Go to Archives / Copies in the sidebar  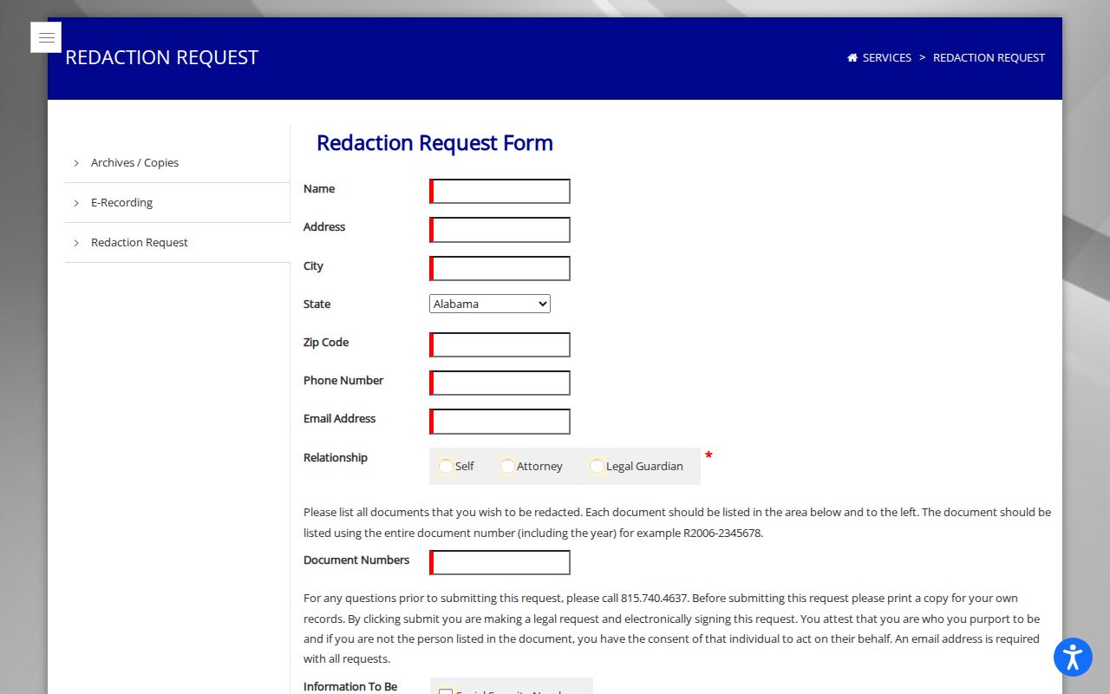pyautogui.click(x=134, y=163)
